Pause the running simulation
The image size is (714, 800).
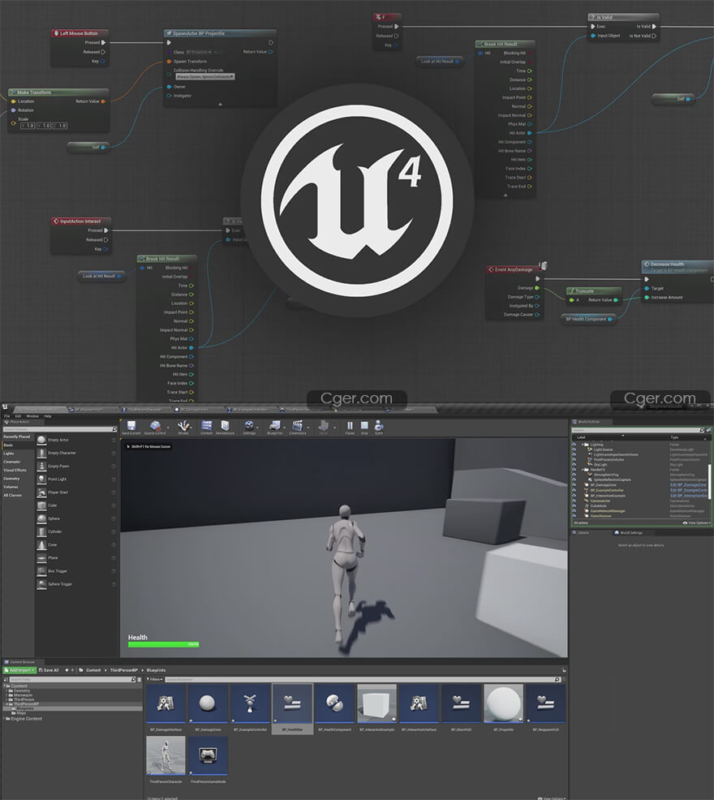[350, 426]
